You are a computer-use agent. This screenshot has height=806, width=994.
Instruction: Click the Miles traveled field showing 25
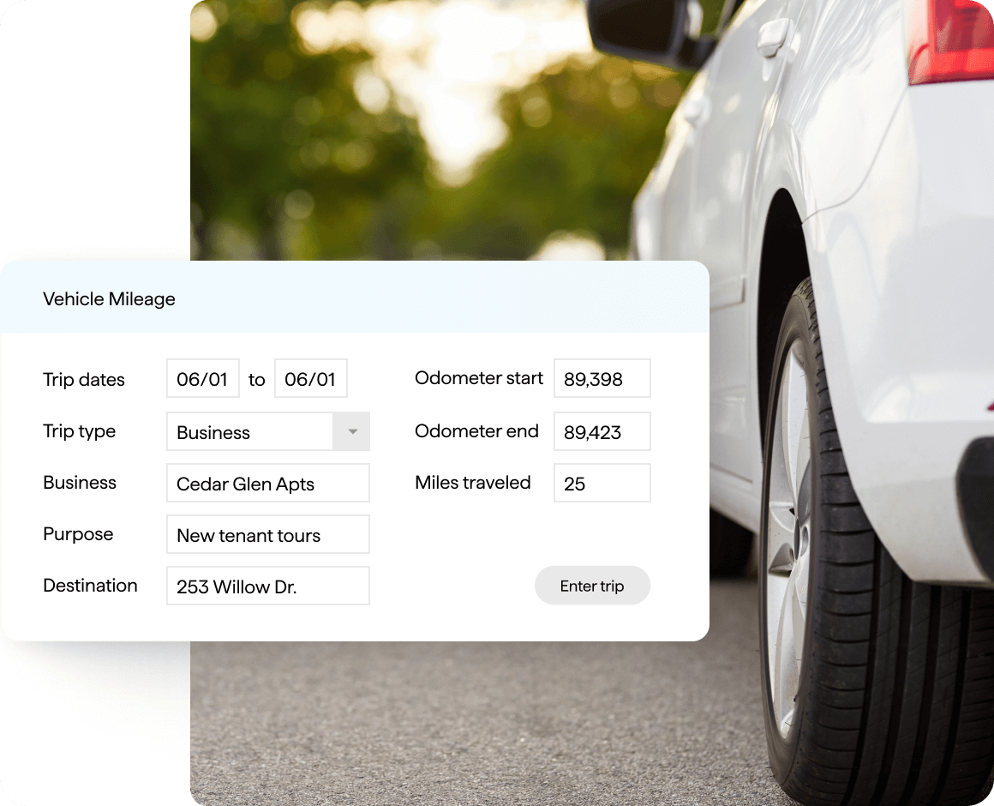602,483
